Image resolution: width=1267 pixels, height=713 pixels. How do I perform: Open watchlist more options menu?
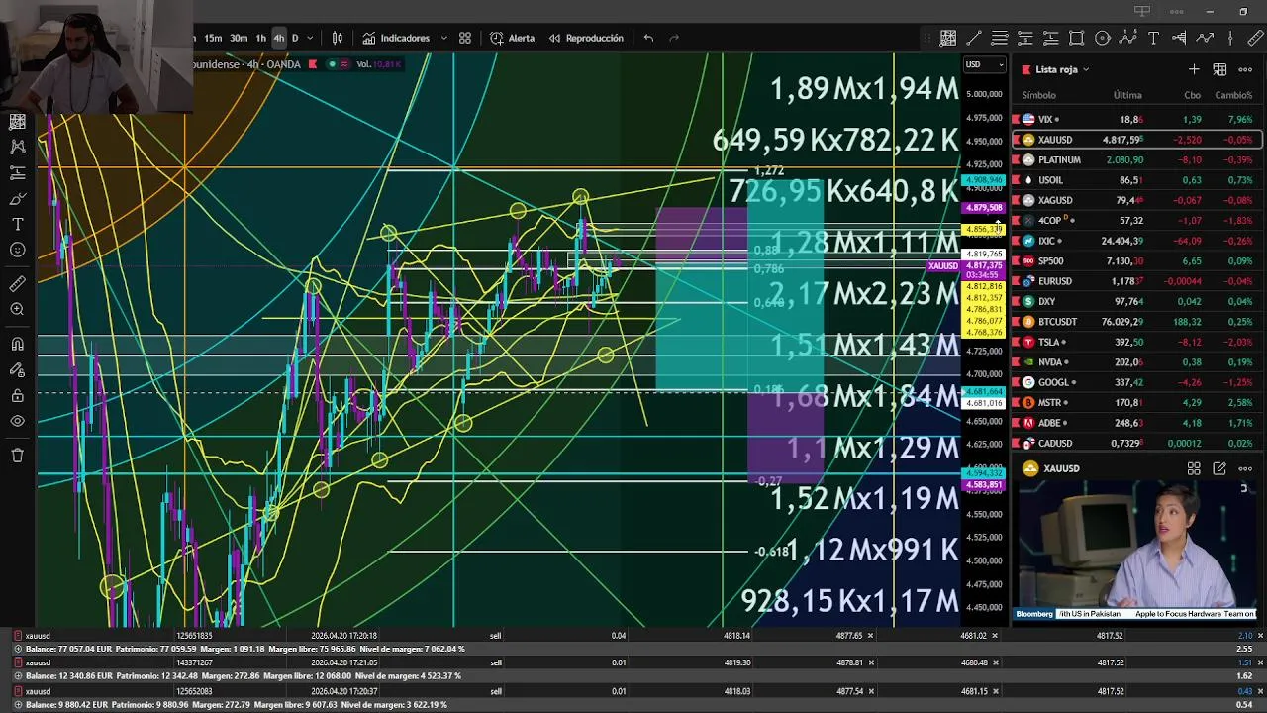click(1245, 69)
